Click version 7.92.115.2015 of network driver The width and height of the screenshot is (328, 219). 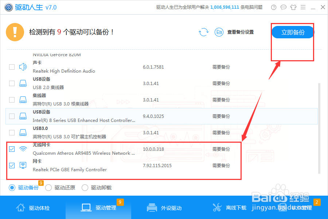pos(157,166)
